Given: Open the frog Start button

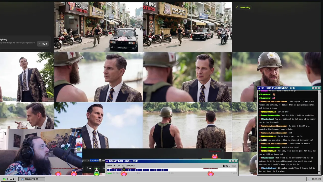Looking at the screenshot, I should (x=9, y=179).
